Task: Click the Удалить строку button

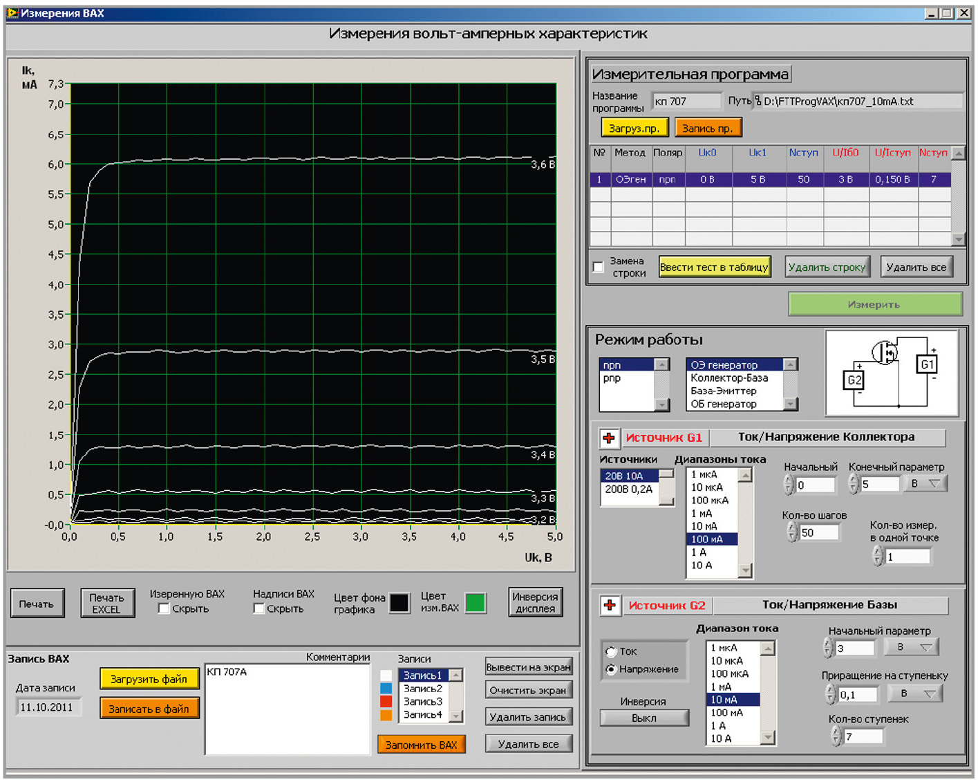Action: click(827, 267)
